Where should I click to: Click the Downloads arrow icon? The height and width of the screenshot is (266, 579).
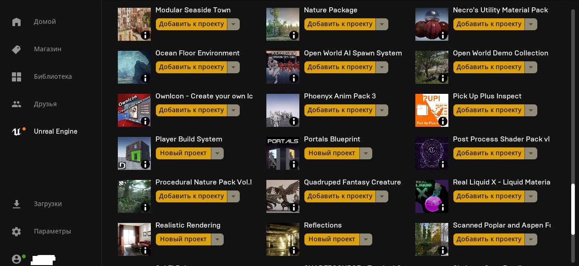[x=17, y=204]
